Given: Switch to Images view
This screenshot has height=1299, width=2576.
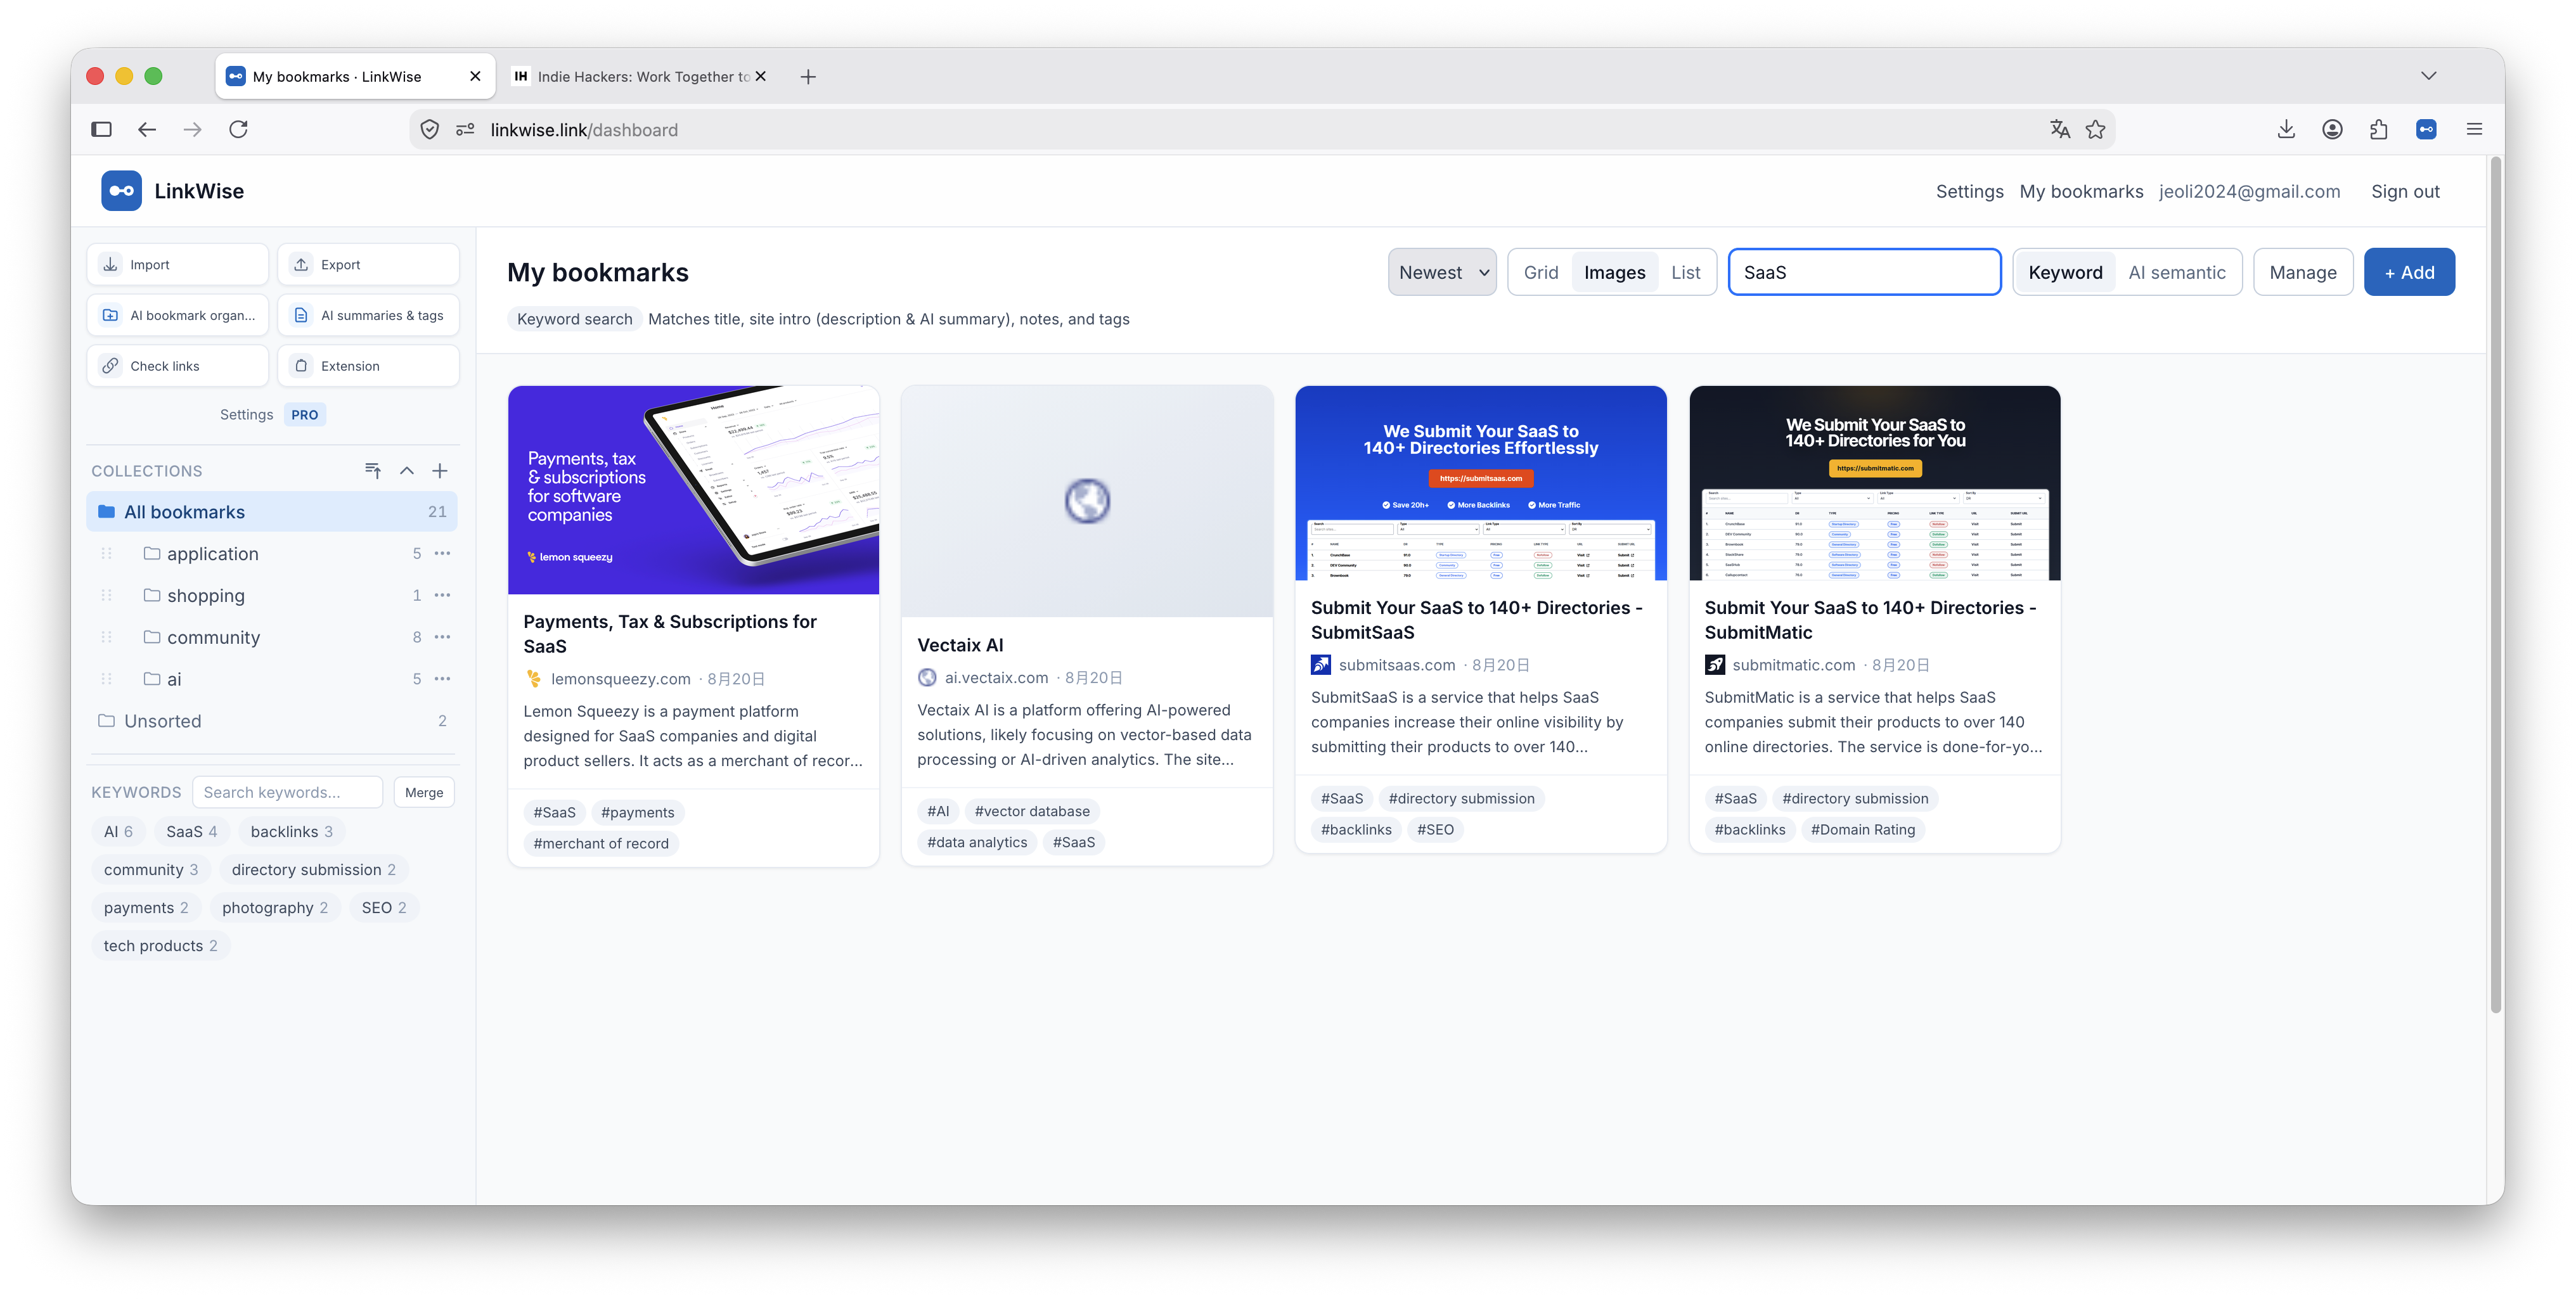Looking at the screenshot, I should (1614, 272).
